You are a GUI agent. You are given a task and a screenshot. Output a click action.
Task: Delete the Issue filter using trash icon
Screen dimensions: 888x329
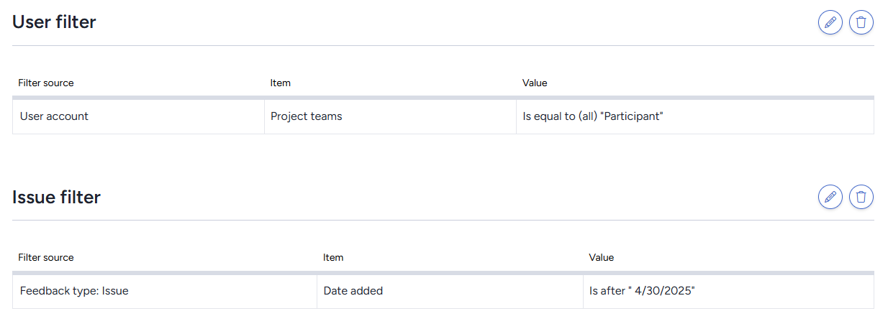click(x=861, y=197)
